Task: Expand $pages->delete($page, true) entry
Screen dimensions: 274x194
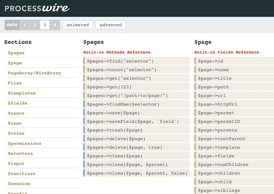Action: point(137,147)
